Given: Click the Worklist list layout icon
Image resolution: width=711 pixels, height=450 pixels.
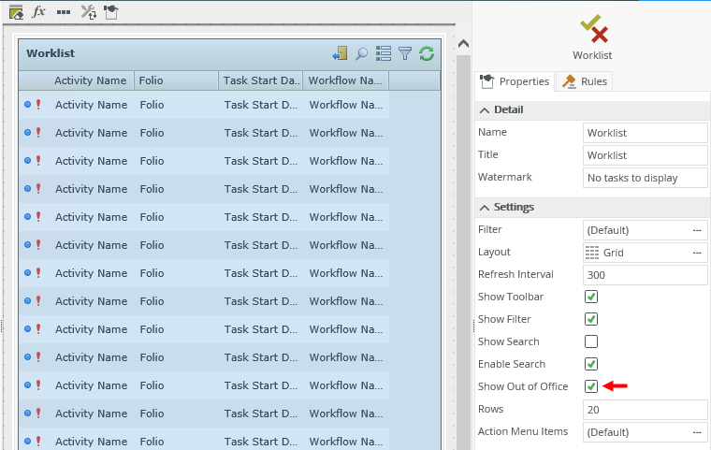Looking at the screenshot, I should click(384, 53).
